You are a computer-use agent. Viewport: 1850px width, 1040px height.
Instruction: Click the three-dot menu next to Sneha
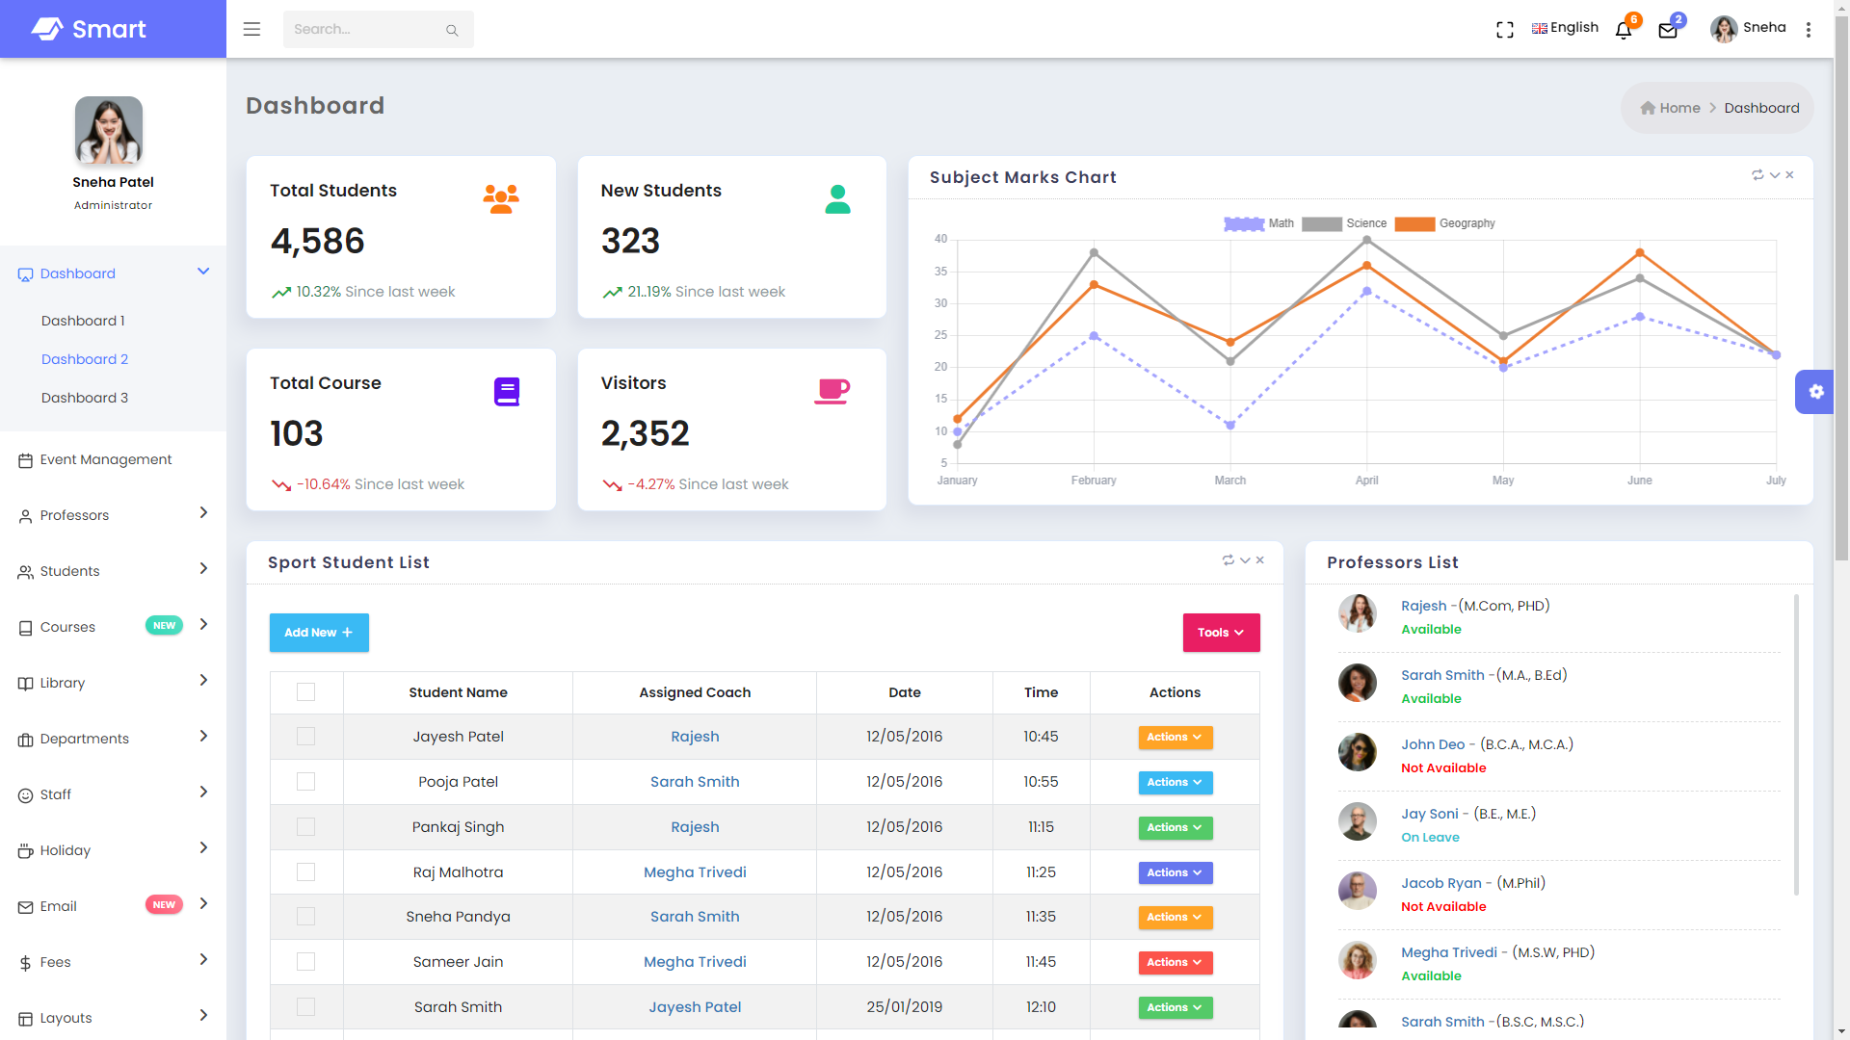coord(1809,30)
